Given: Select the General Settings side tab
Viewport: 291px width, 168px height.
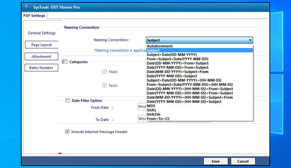Looking at the screenshot, I should (41, 33).
